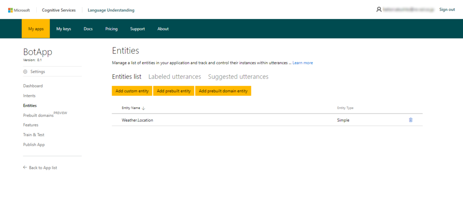Sort by Entity Name arrow

coord(143,108)
